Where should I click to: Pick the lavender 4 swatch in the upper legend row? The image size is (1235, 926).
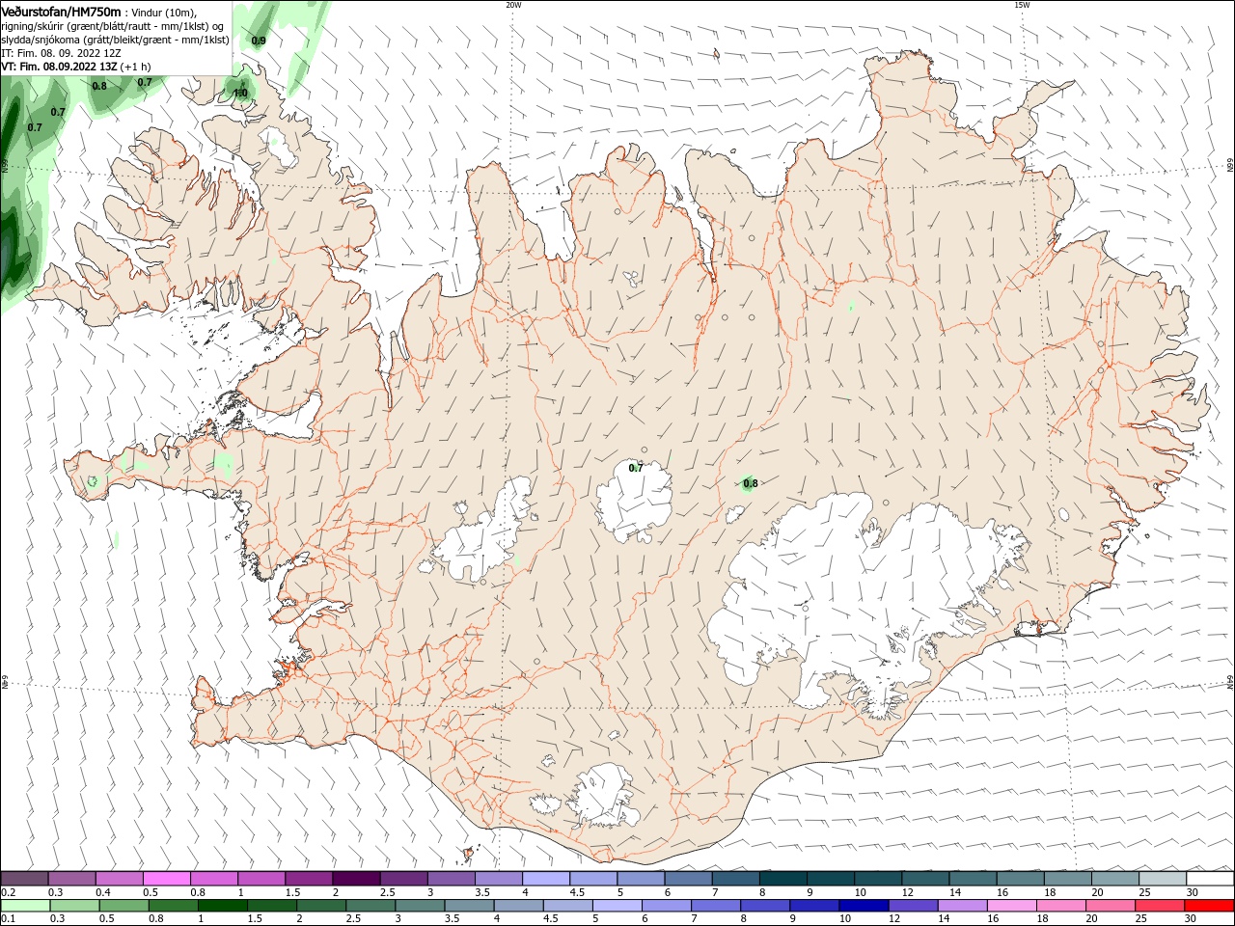pyautogui.click(x=546, y=878)
